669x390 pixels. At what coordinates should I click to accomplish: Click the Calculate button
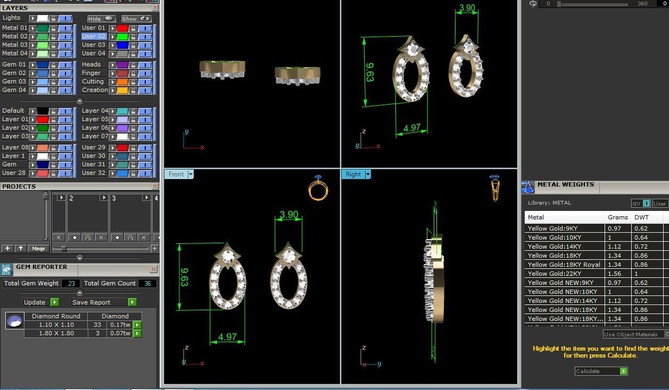click(x=601, y=371)
